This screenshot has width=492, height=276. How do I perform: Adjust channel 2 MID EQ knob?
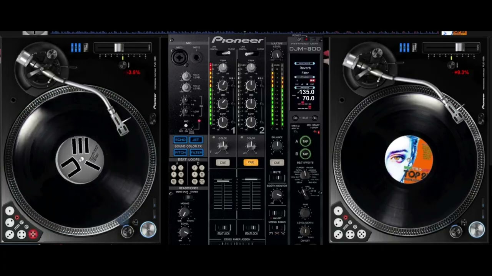pos(251,103)
